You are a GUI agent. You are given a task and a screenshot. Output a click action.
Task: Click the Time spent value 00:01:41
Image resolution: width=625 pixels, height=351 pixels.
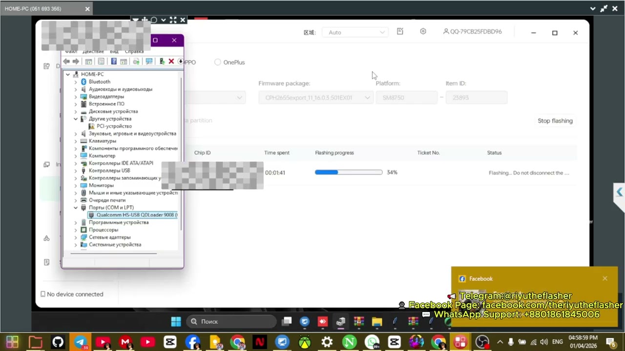[275, 173]
